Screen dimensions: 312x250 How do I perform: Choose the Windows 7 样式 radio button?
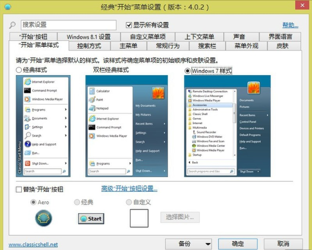coord(187,71)
